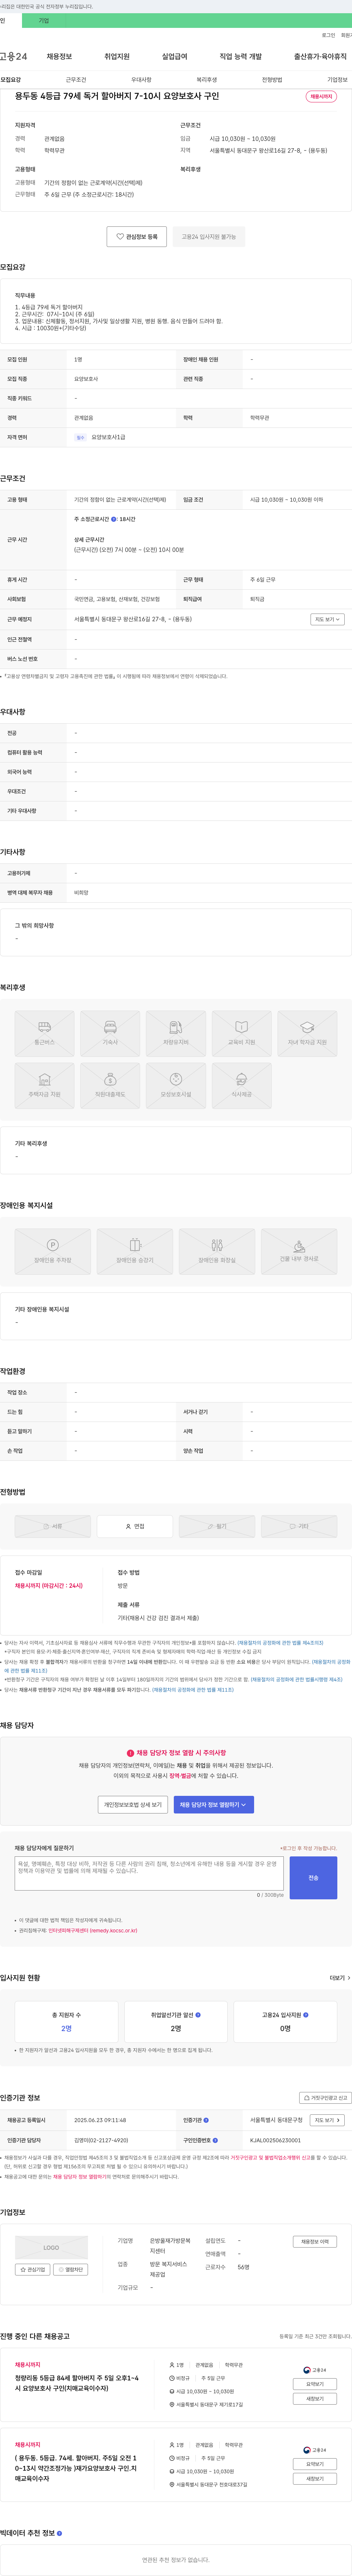
Task: Open the 실업급여 menu
Action: pos(175,57)
